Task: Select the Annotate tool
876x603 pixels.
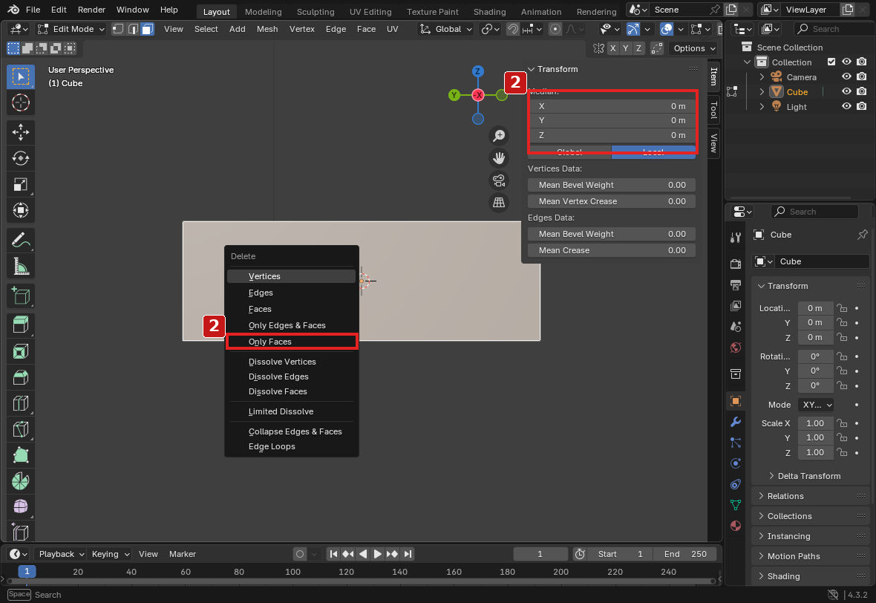Action: 21,241
